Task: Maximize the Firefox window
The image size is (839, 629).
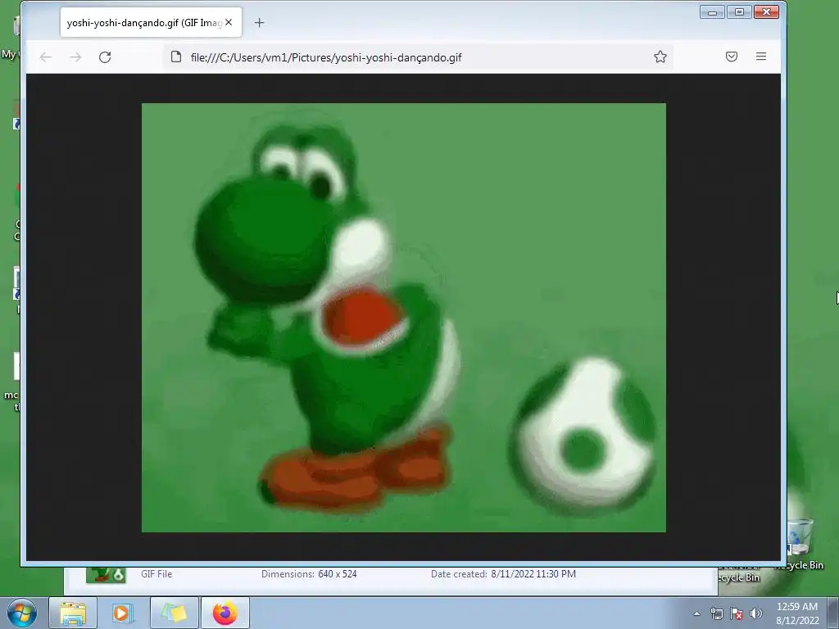Action: pos(739,11)
